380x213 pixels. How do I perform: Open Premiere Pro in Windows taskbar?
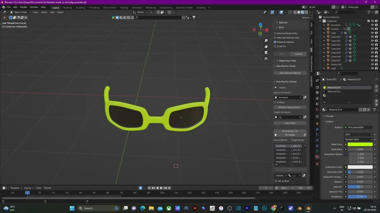click(x=247, y=208)
